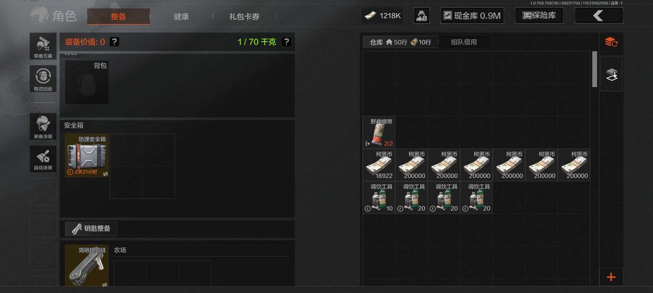Switch to the 礼包卡券 tab

point(244,17)
